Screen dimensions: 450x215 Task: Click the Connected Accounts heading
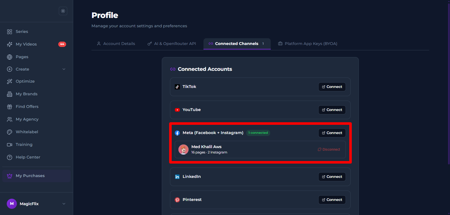pos(205,69)
